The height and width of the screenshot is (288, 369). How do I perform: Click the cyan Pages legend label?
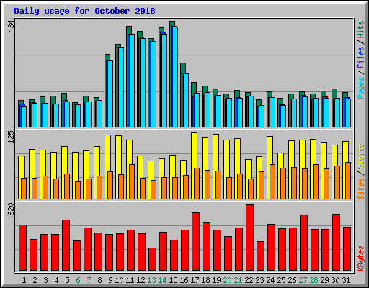(361, 88)
